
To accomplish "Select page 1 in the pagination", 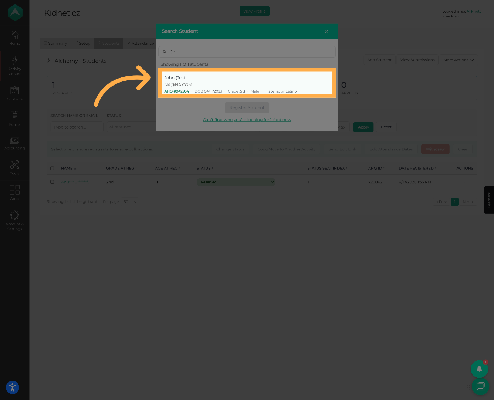I will coord(455,202).
